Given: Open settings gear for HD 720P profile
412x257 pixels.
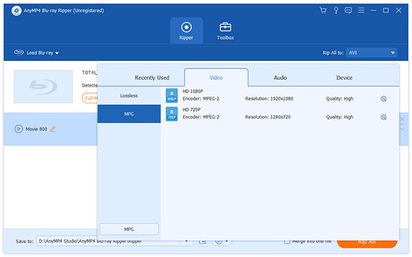Looking at the screenshot, I should (384, 117).
